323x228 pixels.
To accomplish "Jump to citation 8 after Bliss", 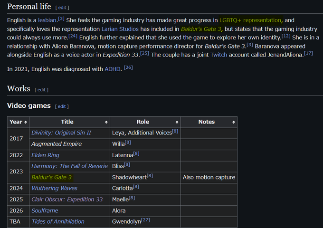I will point(127,164).
